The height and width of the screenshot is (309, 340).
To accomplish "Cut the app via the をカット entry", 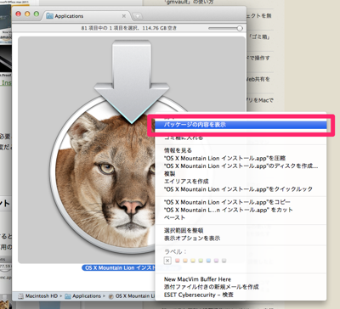I will [229, 210].
